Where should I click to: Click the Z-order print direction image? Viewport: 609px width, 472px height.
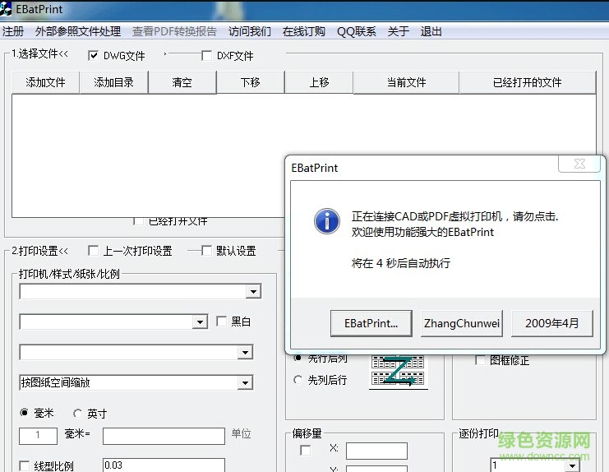click(398, 371)
